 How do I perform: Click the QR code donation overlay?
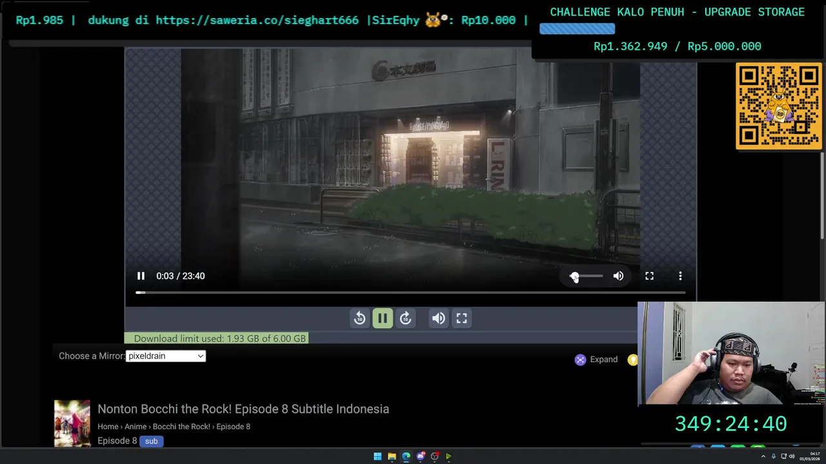[779, 106]
